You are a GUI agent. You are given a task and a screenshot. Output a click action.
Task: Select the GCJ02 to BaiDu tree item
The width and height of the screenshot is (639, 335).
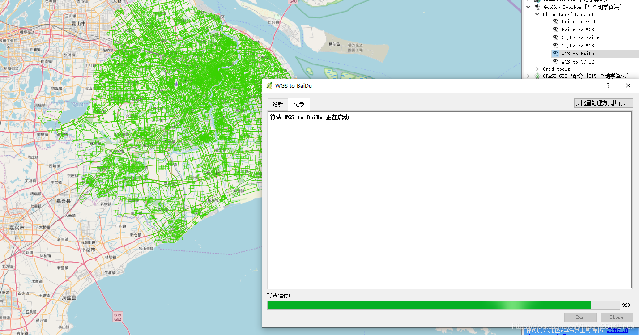pyautogui.click(x=580, y=38)
